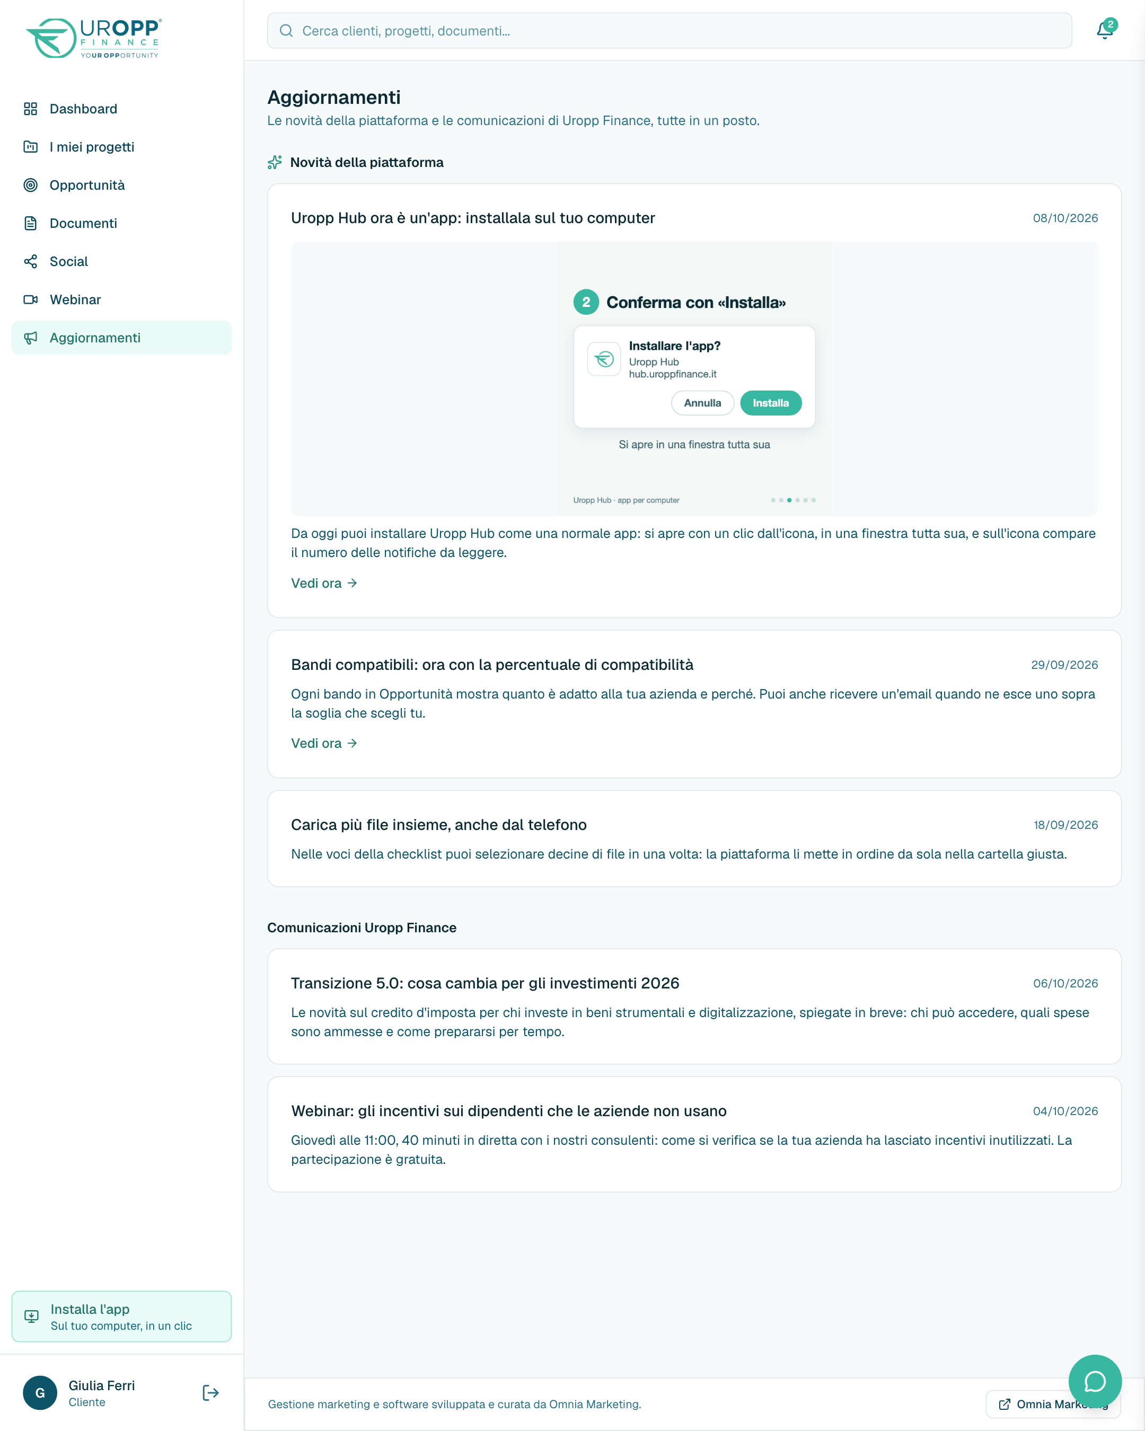
Task: Open the notifications bell icon
Action: click(1105, 30)
